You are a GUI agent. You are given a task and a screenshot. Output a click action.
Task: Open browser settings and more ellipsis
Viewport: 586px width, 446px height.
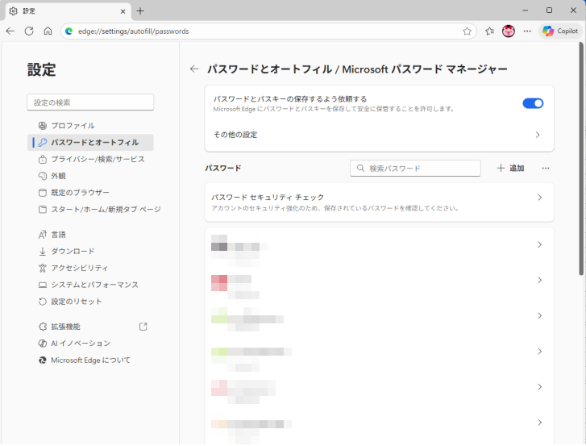click(x=527, y=31)
